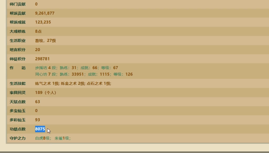Viewport: 269px width, 153px height.
Task: Click the 熟练 value 33951 for 同心坊
Action: 77,74
